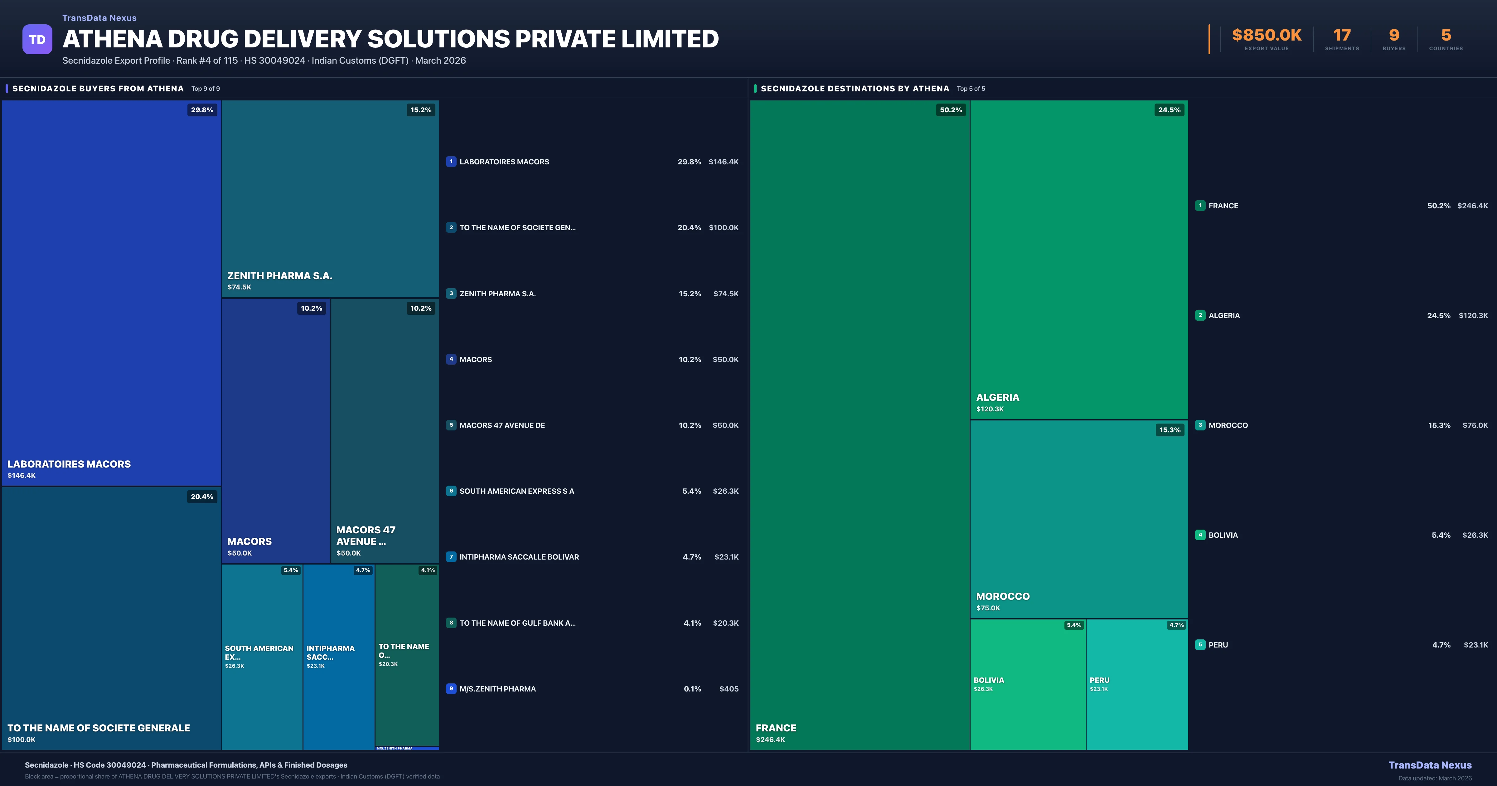Click the 50.2% badge on the France block
Viewport: 1497px width, 786px height.
tap(951, 110)
